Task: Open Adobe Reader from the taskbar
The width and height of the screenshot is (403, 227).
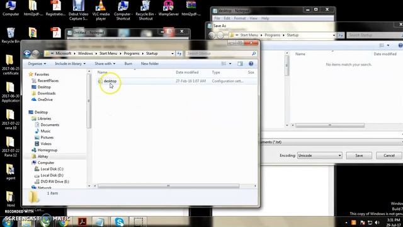Action: click(82, 221)
